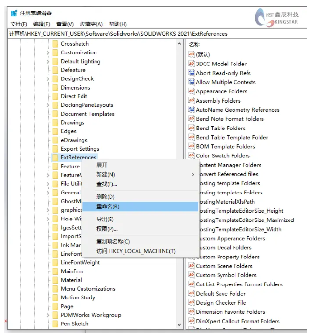Click the string icon of Bend Note Format Folders
Screen dimensions: 316x336
(x=192, y=119)
